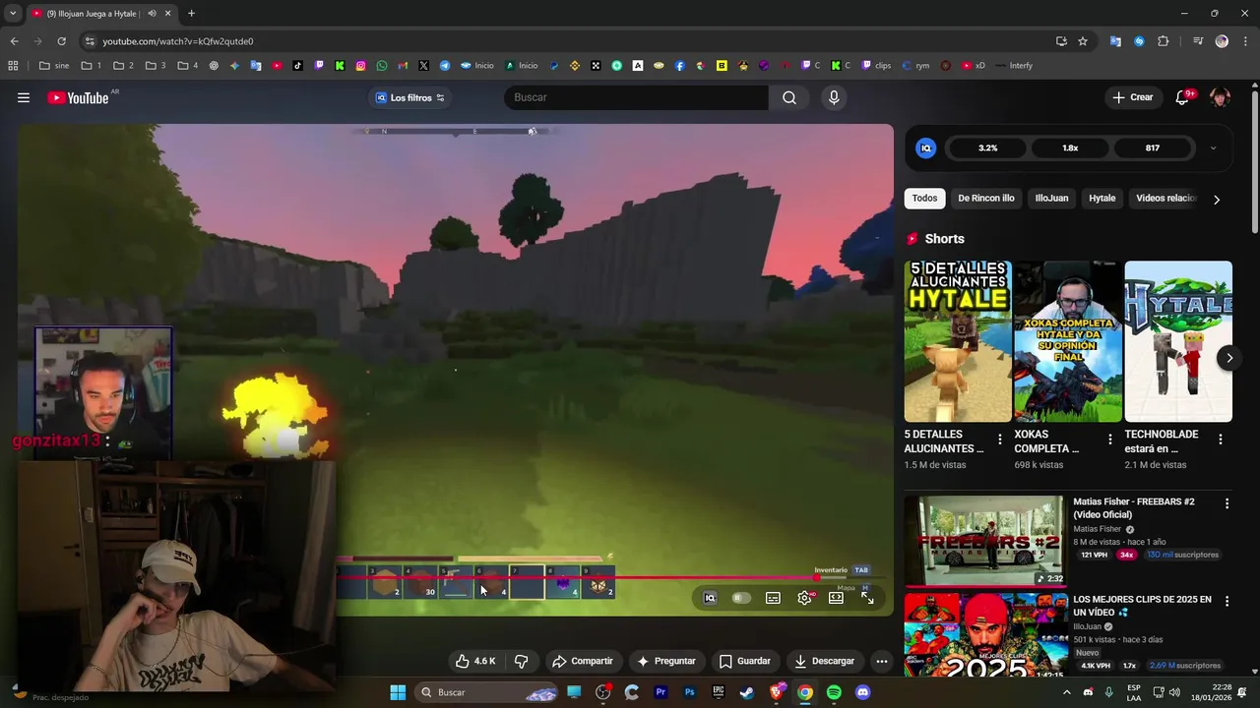Click the page vertical scrollbar
1260x708 pixels.
pyautogui.click(x=1254, y=162)
